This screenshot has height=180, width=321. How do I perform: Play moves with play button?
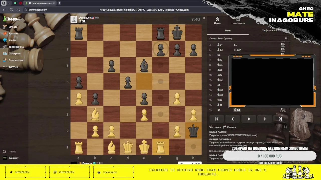(x=249, y=119)
